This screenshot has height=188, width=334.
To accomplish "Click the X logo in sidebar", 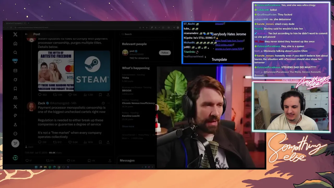I will pyautogui.click(x=15, y=34).
